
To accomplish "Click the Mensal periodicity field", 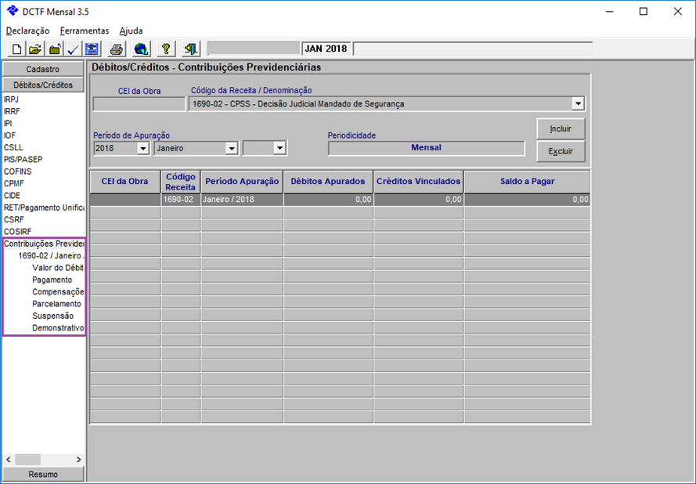I will coord(426,148).
